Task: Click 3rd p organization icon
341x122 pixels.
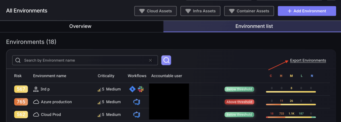Action: (x=36, y=89)
